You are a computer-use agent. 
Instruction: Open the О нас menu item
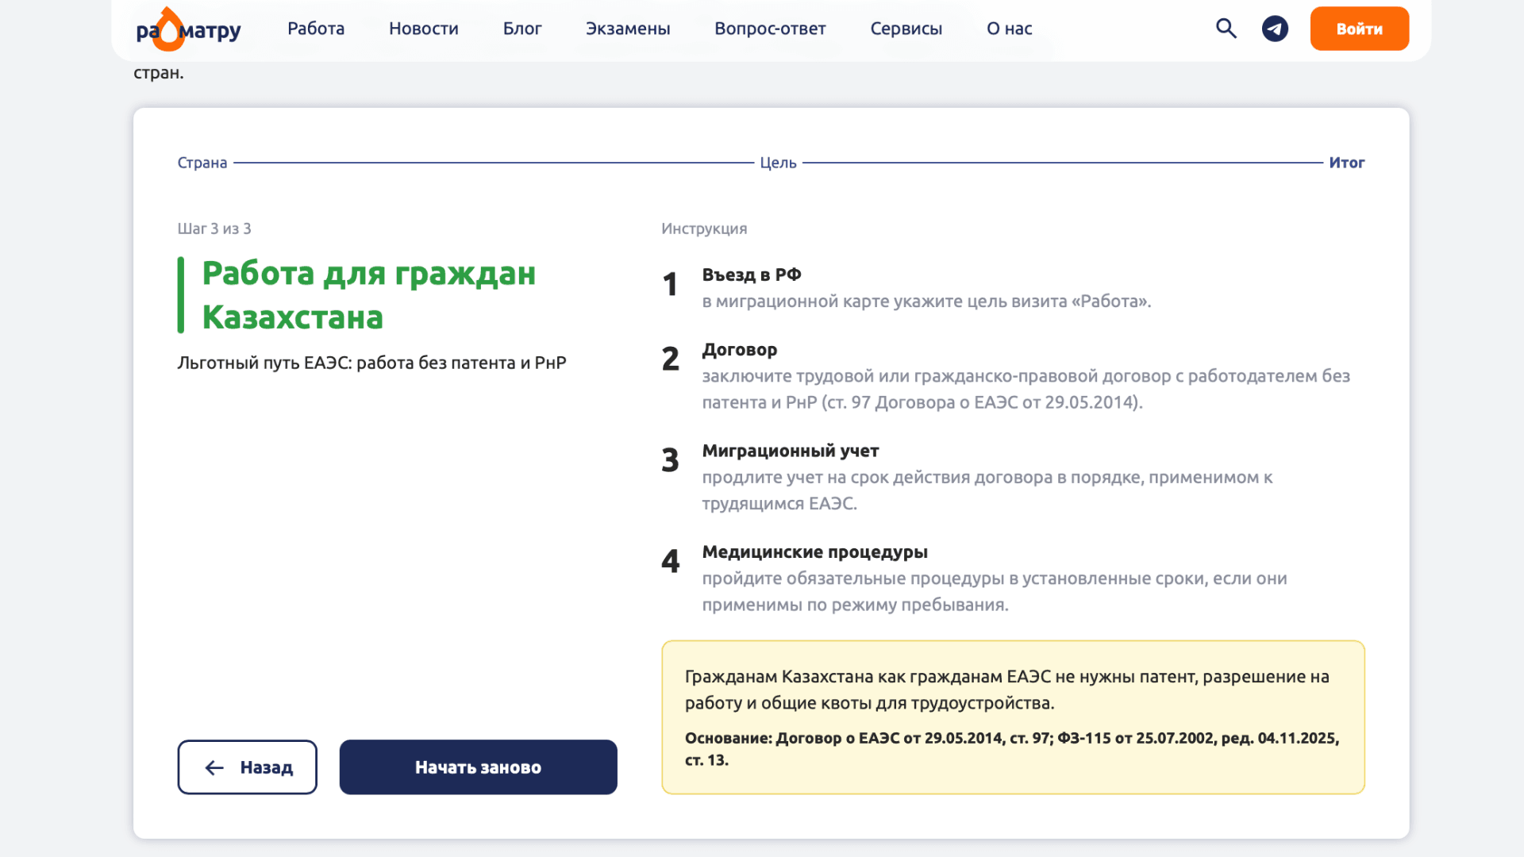point(1010,29)
